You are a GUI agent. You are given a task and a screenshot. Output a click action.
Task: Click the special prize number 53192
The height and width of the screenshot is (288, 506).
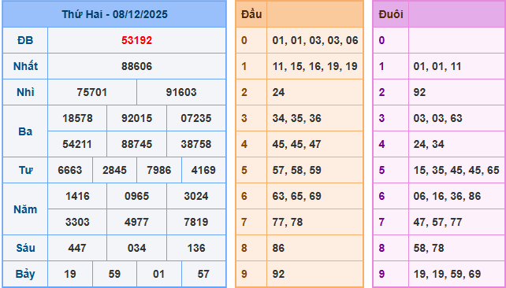point(136,41)
